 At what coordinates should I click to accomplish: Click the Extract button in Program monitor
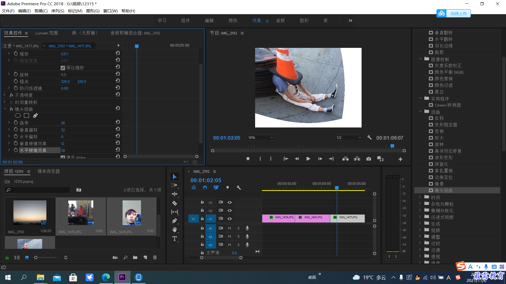pos(357,159)
